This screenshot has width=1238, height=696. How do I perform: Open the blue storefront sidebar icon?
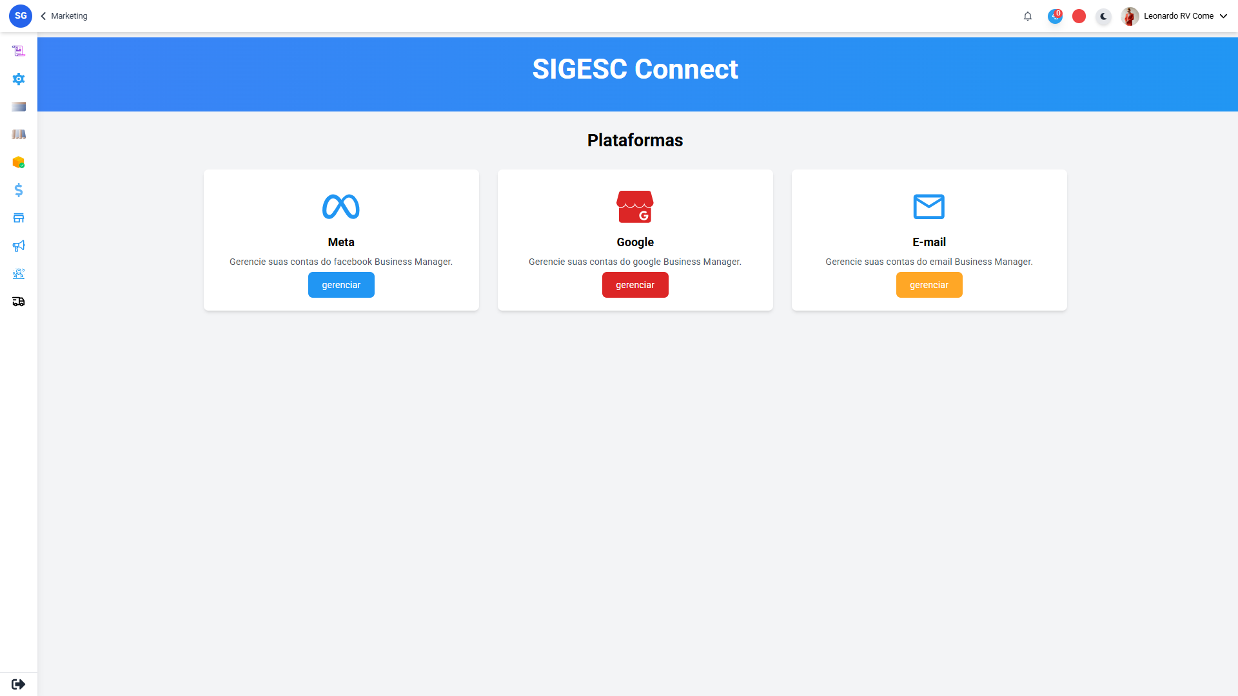coord(19,218)
